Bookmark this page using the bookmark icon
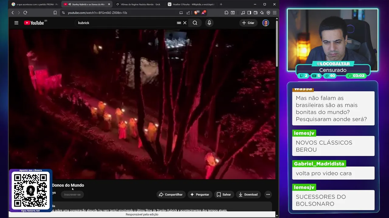Viewport: 389px width, 218px height. click(55, 13)
